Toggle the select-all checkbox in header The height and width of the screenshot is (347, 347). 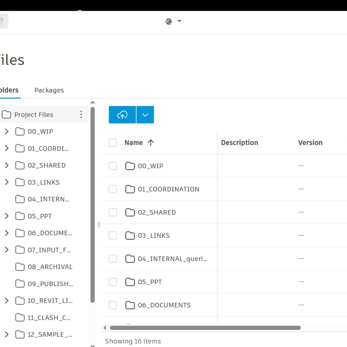click(113, 143)
